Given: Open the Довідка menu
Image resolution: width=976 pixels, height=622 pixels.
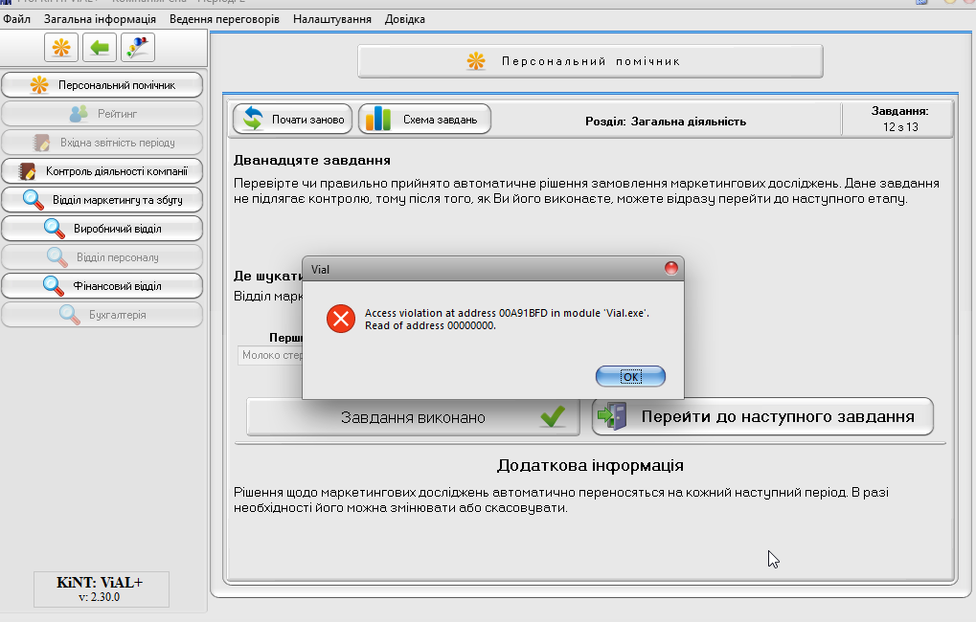Looking at the screenshot, I should point(404,19).
